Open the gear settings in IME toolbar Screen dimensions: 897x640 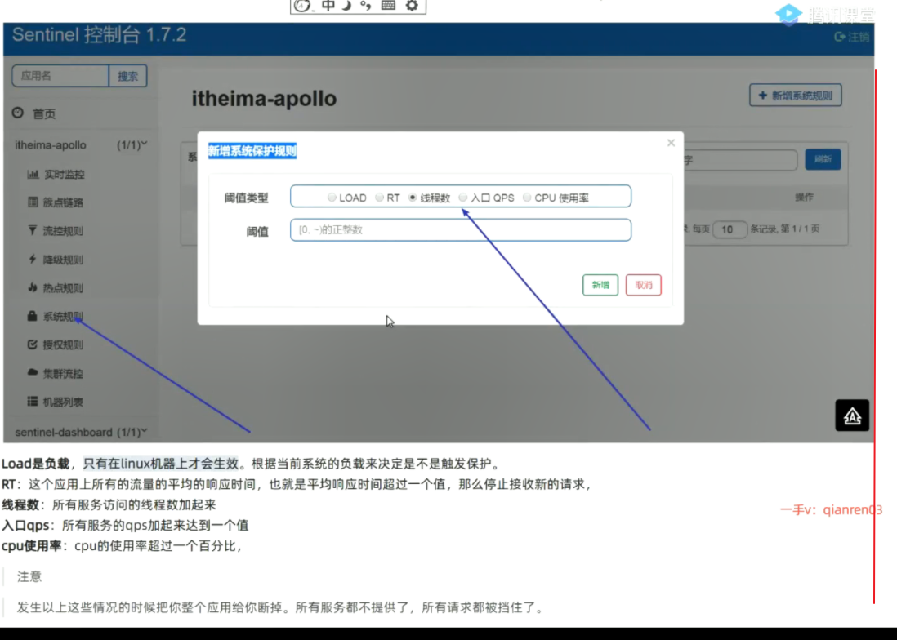(x=412, y=6)
